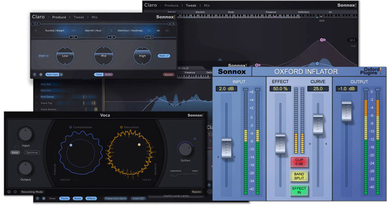The image size is (392, 206).
Task: Open help icon in Claro Produce window
Action: tap(35, 75)
